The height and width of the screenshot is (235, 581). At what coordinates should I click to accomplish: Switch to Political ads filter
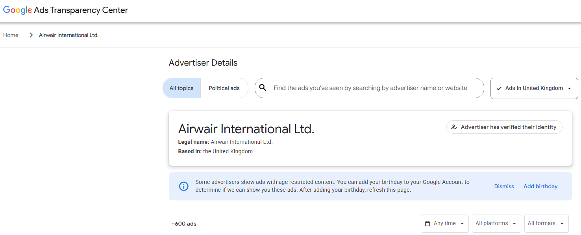tap(224, 88)
